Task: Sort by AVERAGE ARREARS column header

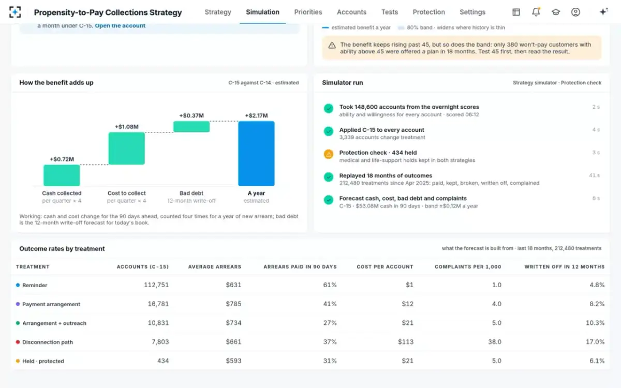Action: 215,267
